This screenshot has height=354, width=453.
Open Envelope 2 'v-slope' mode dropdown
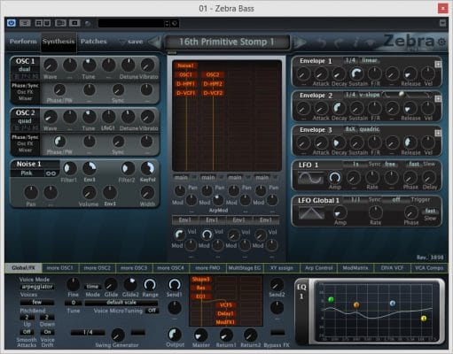(369, 95)
